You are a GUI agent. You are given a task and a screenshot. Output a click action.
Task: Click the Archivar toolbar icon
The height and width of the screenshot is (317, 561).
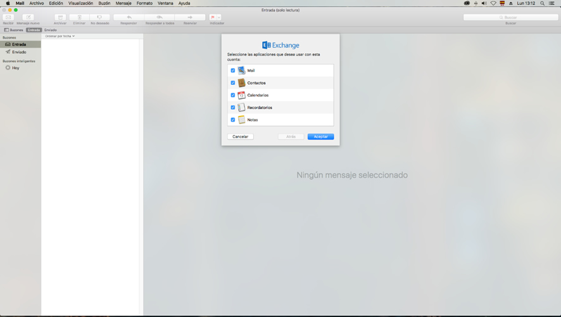[60, 17]
